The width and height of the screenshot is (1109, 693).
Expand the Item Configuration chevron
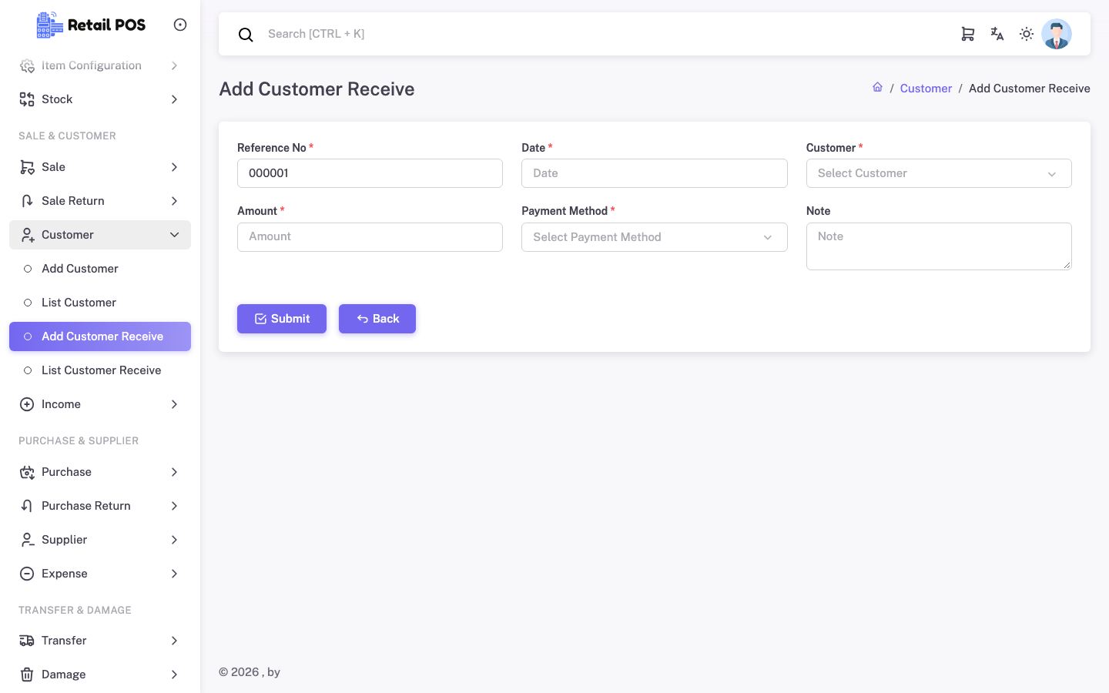[x=175, y=65]
